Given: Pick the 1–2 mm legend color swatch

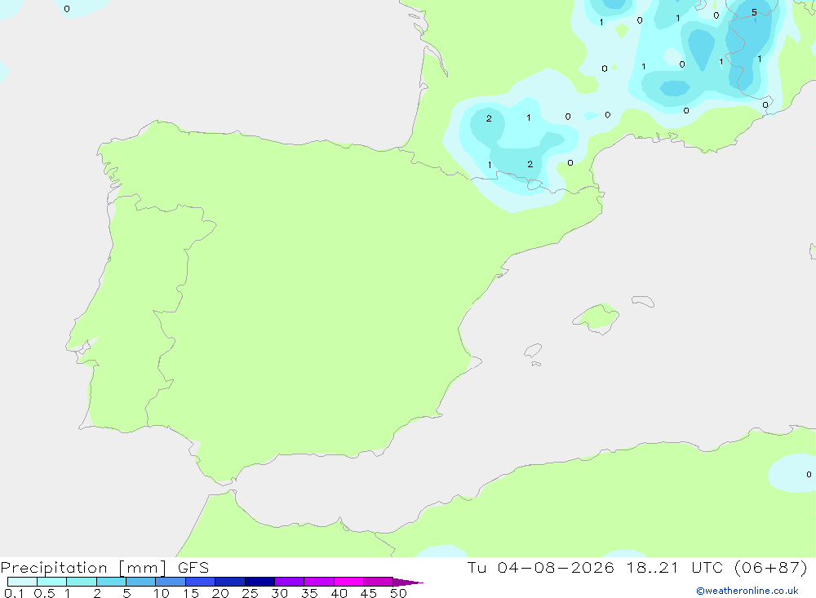Looking at the screenshot, I should [81, 582].
